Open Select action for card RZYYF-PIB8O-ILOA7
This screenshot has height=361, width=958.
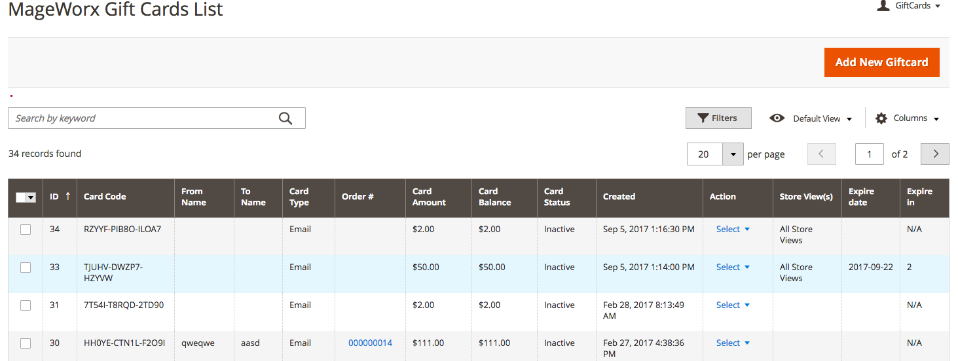tap(733, 230)
